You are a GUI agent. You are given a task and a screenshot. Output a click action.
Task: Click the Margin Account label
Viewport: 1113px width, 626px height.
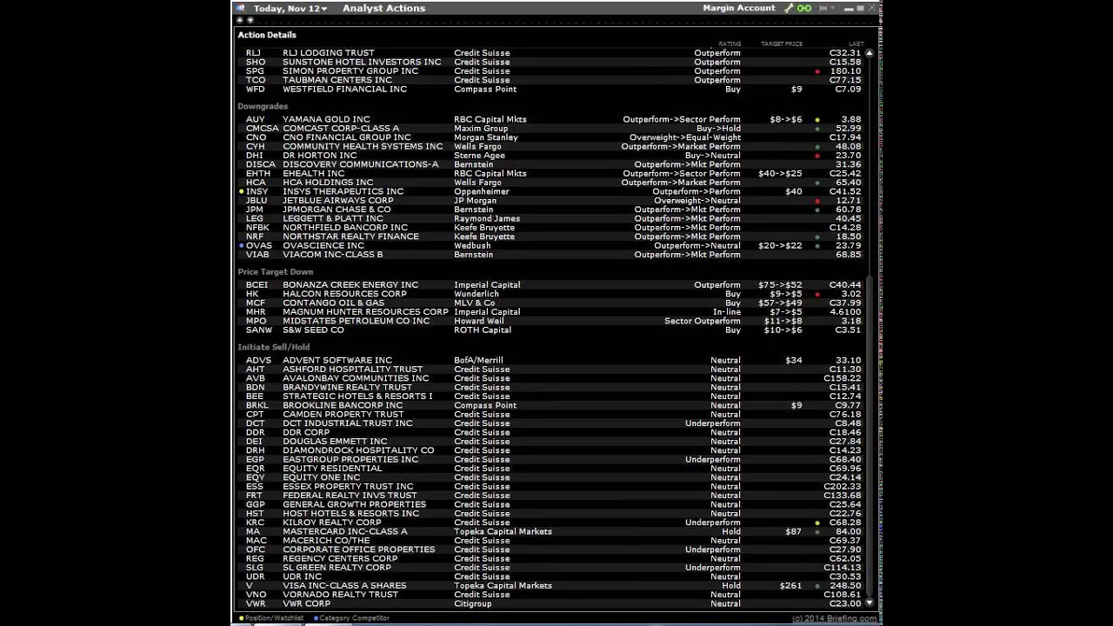pos(739,9)
